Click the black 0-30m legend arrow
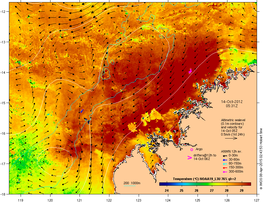263x203 pixels. pyautogui.click(x=225, y=156)
